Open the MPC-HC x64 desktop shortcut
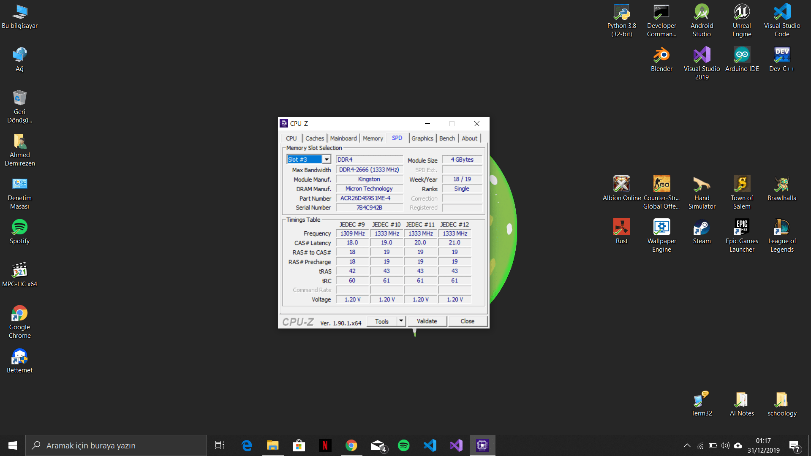811x456 pixels. point(19,271)
